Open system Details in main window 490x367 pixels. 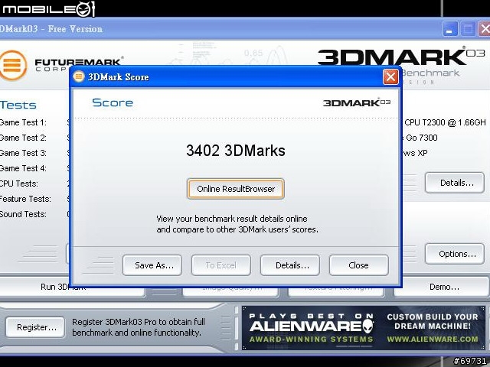pos(454,183)
